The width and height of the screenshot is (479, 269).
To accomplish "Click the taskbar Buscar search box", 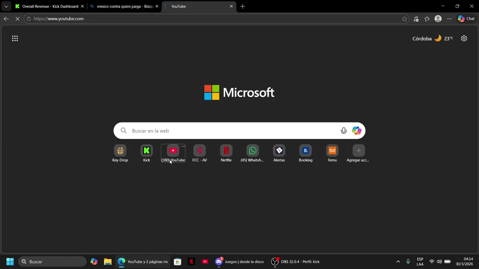I will tap(52, 262).
